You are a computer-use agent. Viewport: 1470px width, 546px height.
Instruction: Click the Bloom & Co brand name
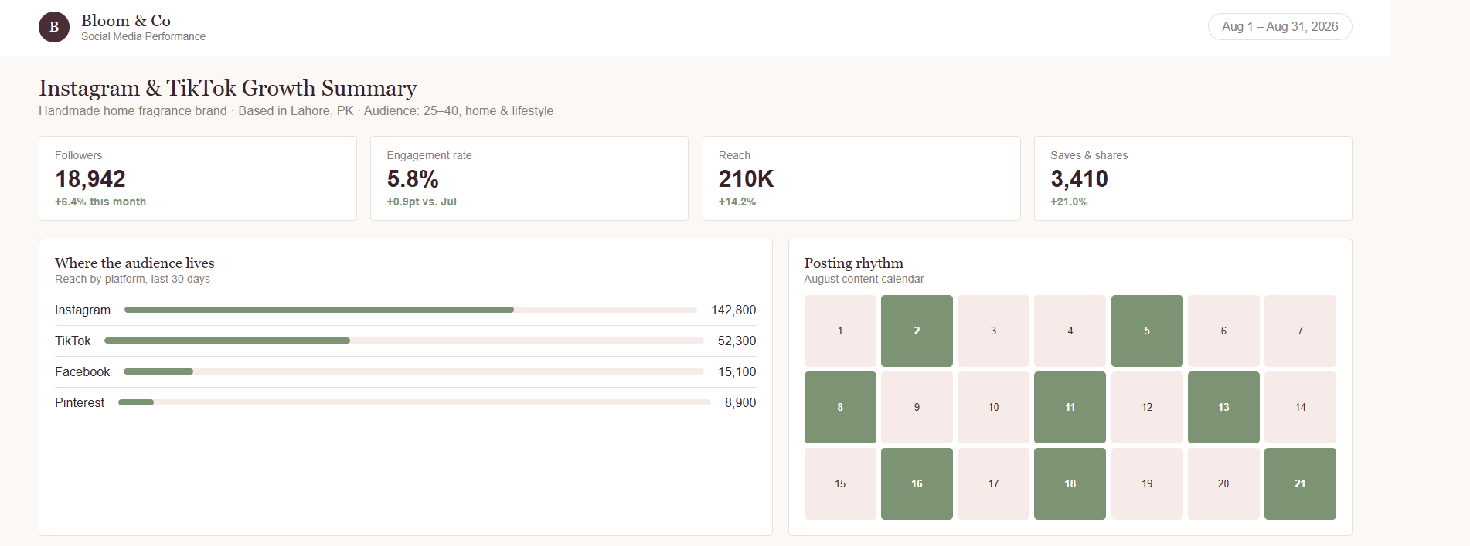pos(126,21)
